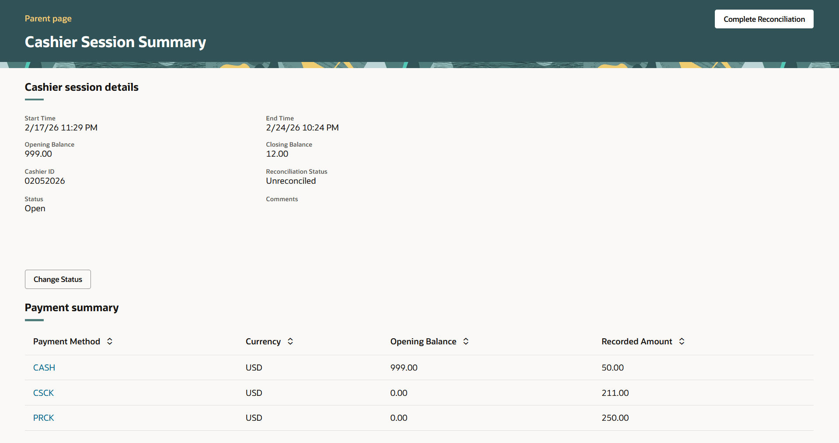Sort by Payment Method column icon
This screenshot has height=443, width=839.
[x=110, y=341]
